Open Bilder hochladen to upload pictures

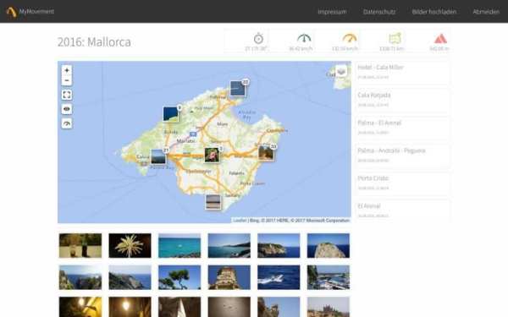pyautogui.click(x=434, y=12)
